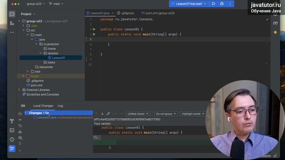
Task: Collapse the lessons package node
Action: coord(41,53)
